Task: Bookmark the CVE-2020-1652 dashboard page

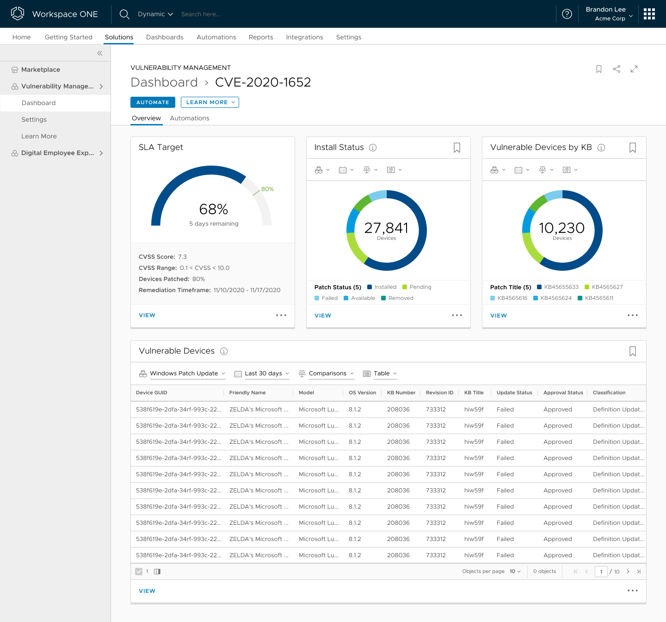Action: [599, 69]
